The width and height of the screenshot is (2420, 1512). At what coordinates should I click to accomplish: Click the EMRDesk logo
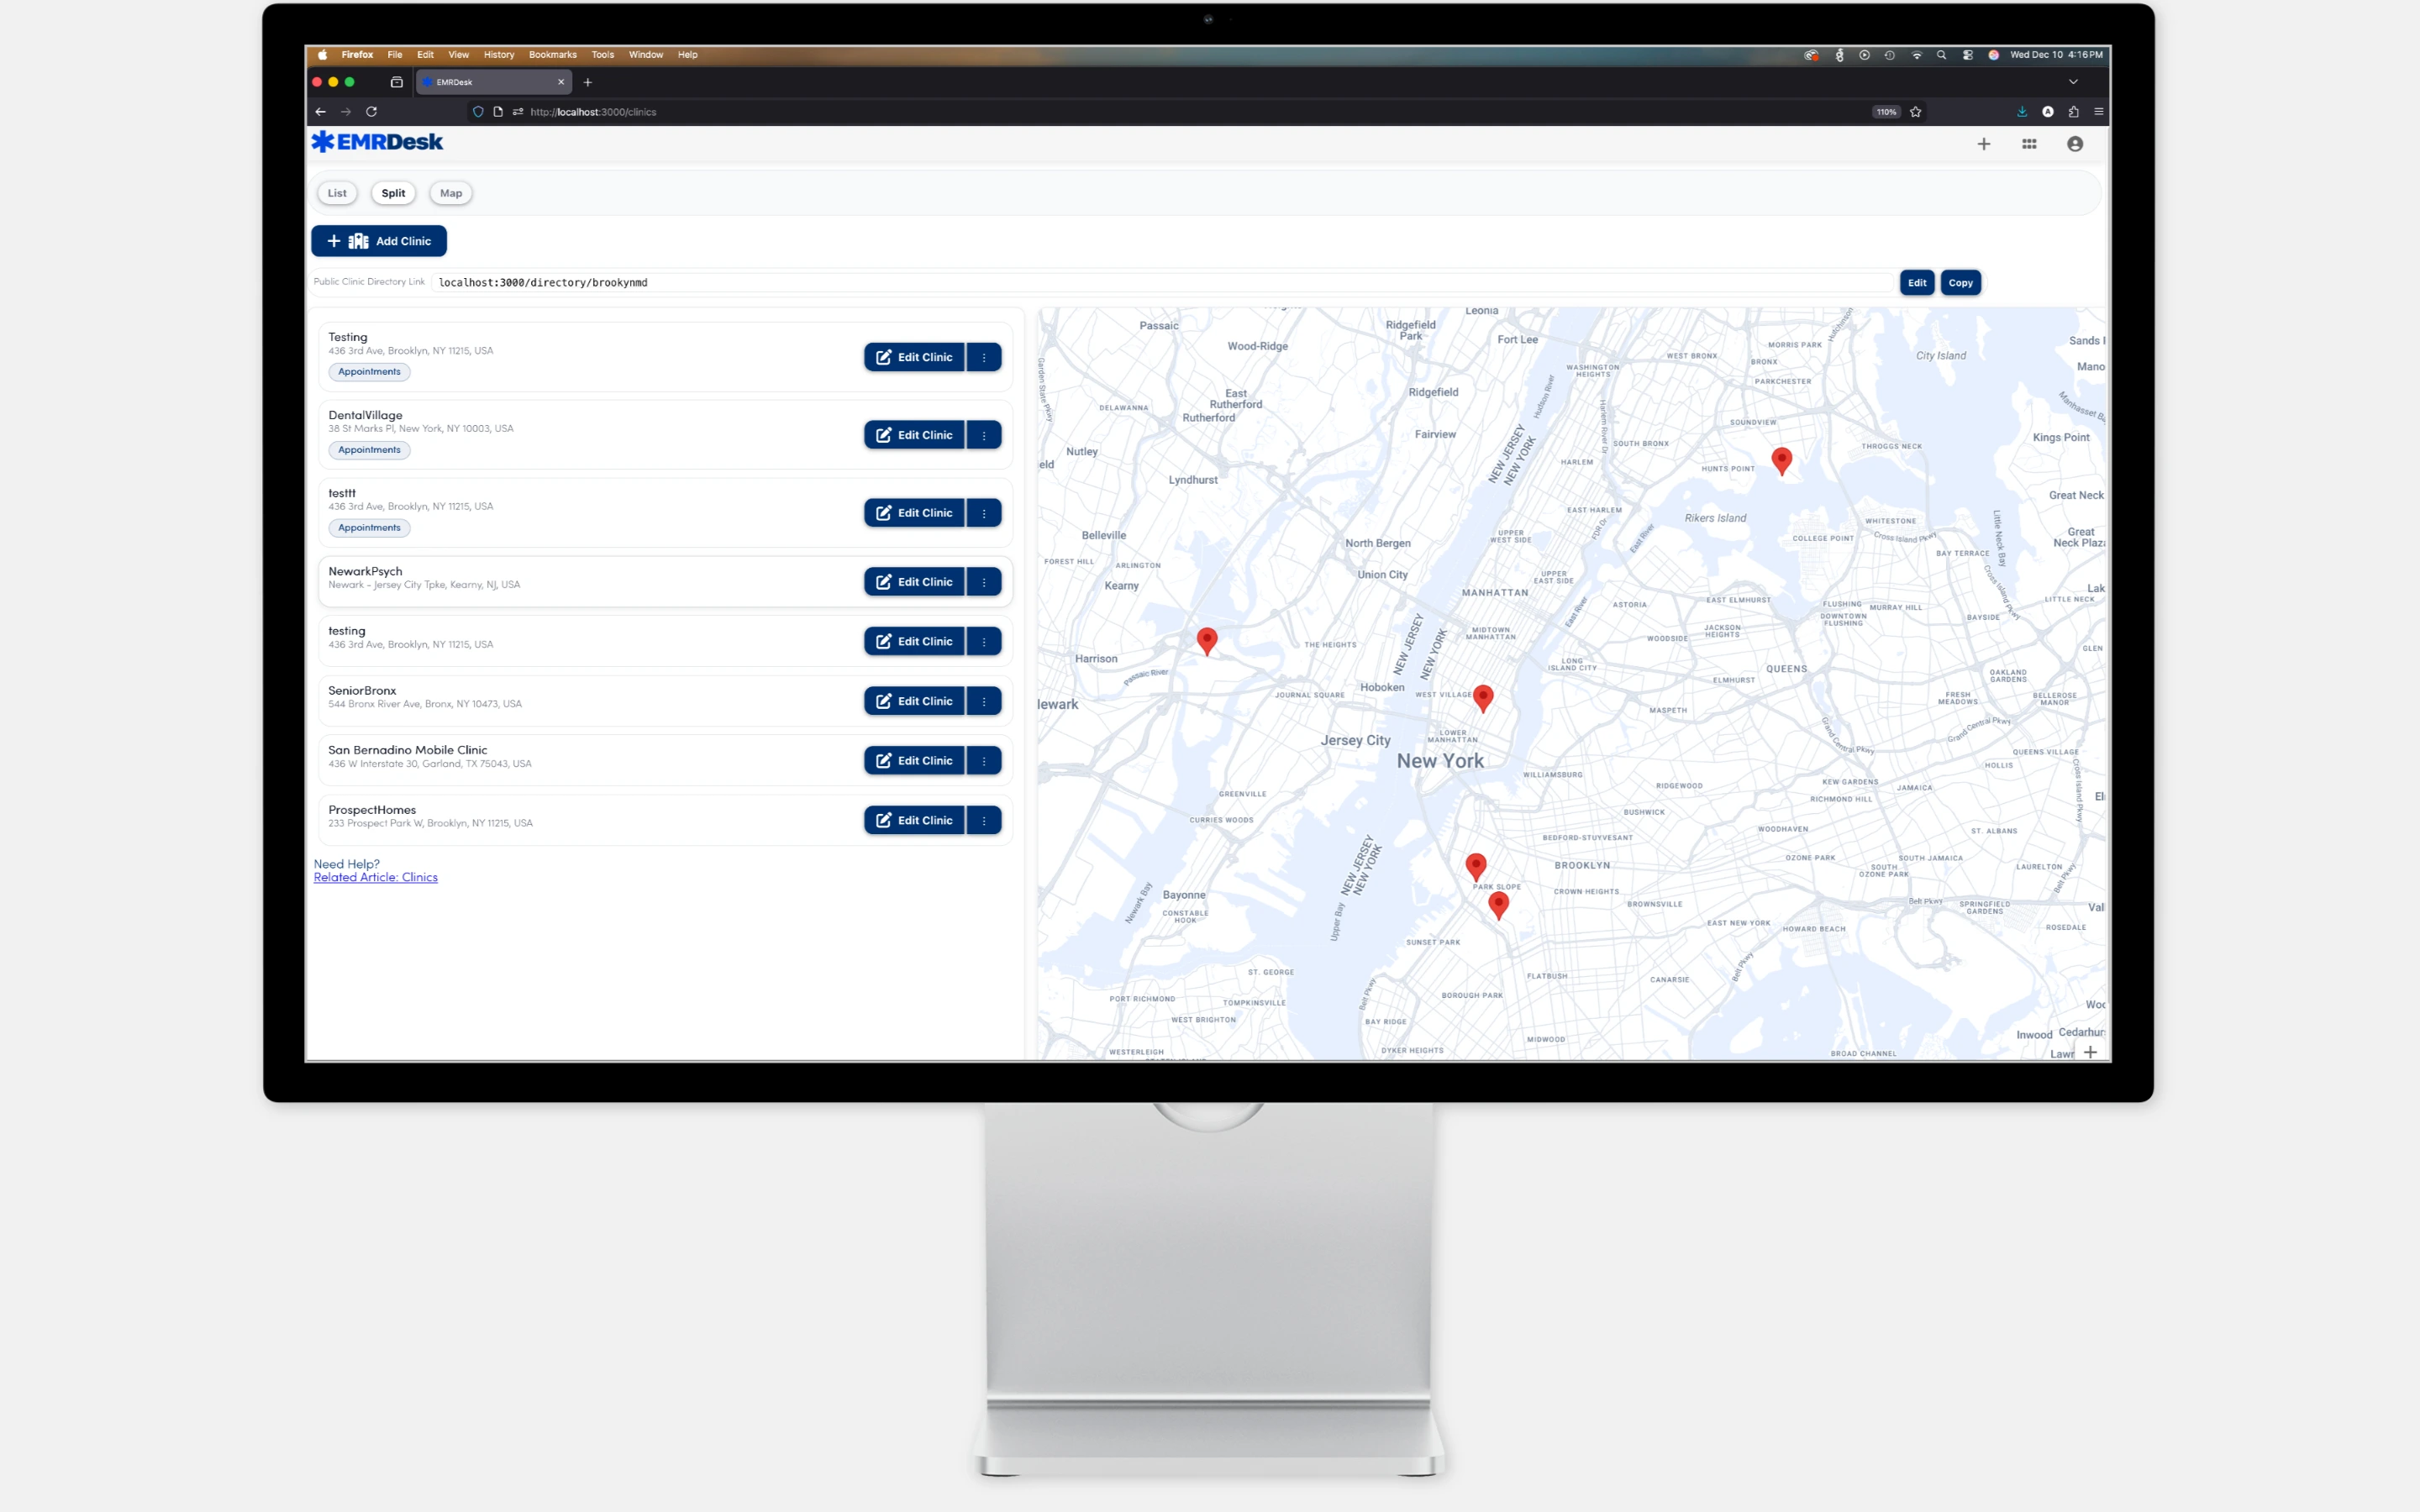click(x=377, y=142)
